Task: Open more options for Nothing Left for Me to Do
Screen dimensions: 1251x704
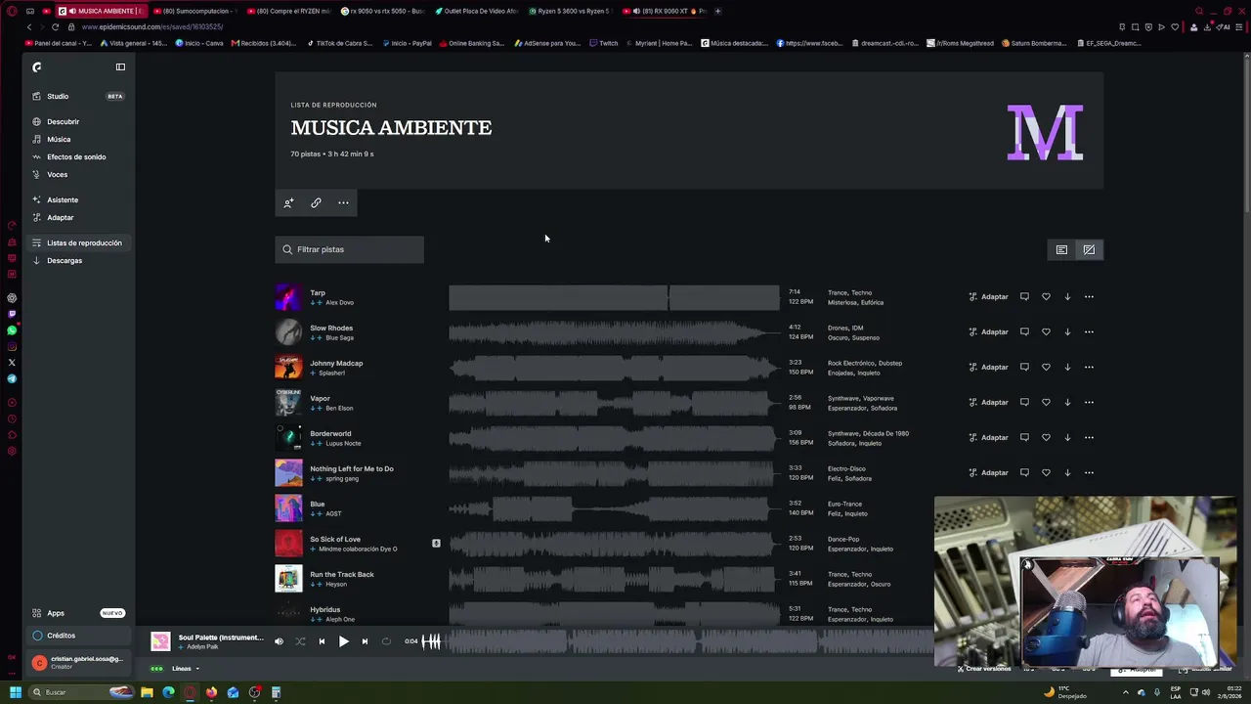Action: point(1089,472)
